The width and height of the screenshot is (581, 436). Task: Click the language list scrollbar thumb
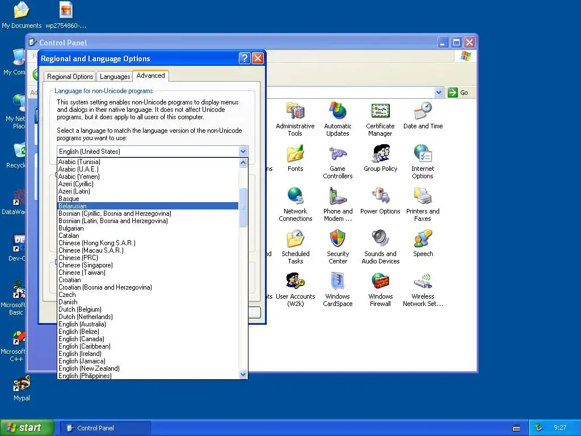(x=243, y=207)
